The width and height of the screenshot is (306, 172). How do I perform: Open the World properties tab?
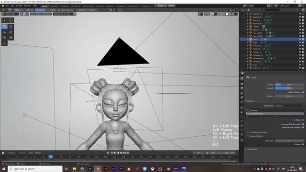tap(242, 102)
